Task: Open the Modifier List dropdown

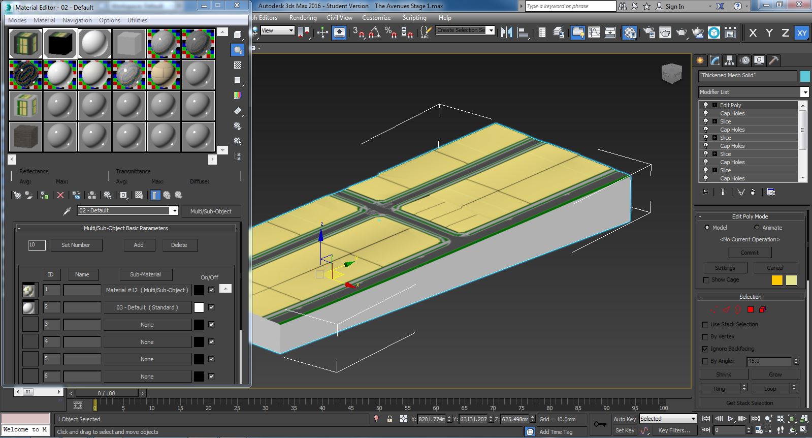Action: click(x=804, y=92)
